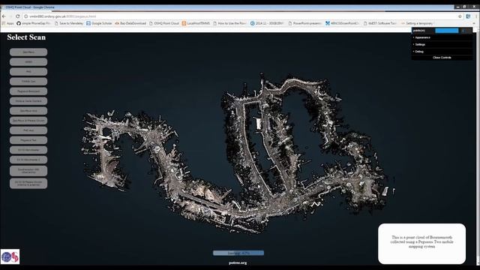480x270 pixels.
Task: Open the Software bookmark
Action: click(x=380, y=23)
